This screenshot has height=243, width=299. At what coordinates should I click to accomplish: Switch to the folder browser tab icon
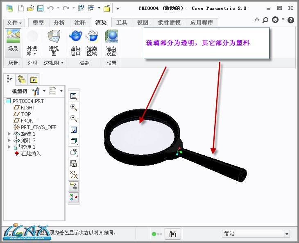pos(22,79)
